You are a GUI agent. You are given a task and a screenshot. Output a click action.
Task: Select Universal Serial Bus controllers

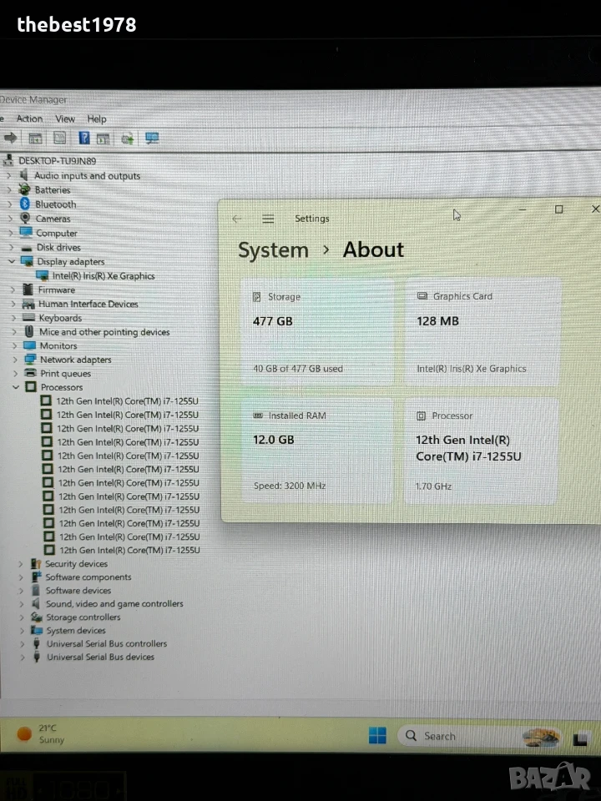click(107, 643)
